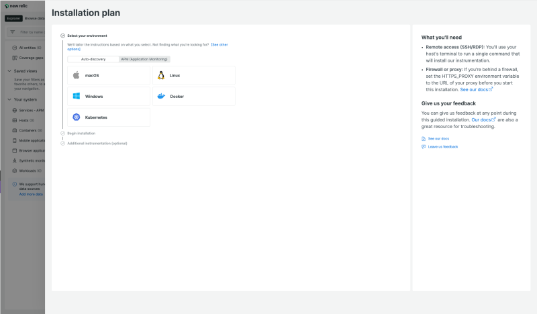Click the filter funnel icon in sidebar
537x314 pixels.
[13, 32]
